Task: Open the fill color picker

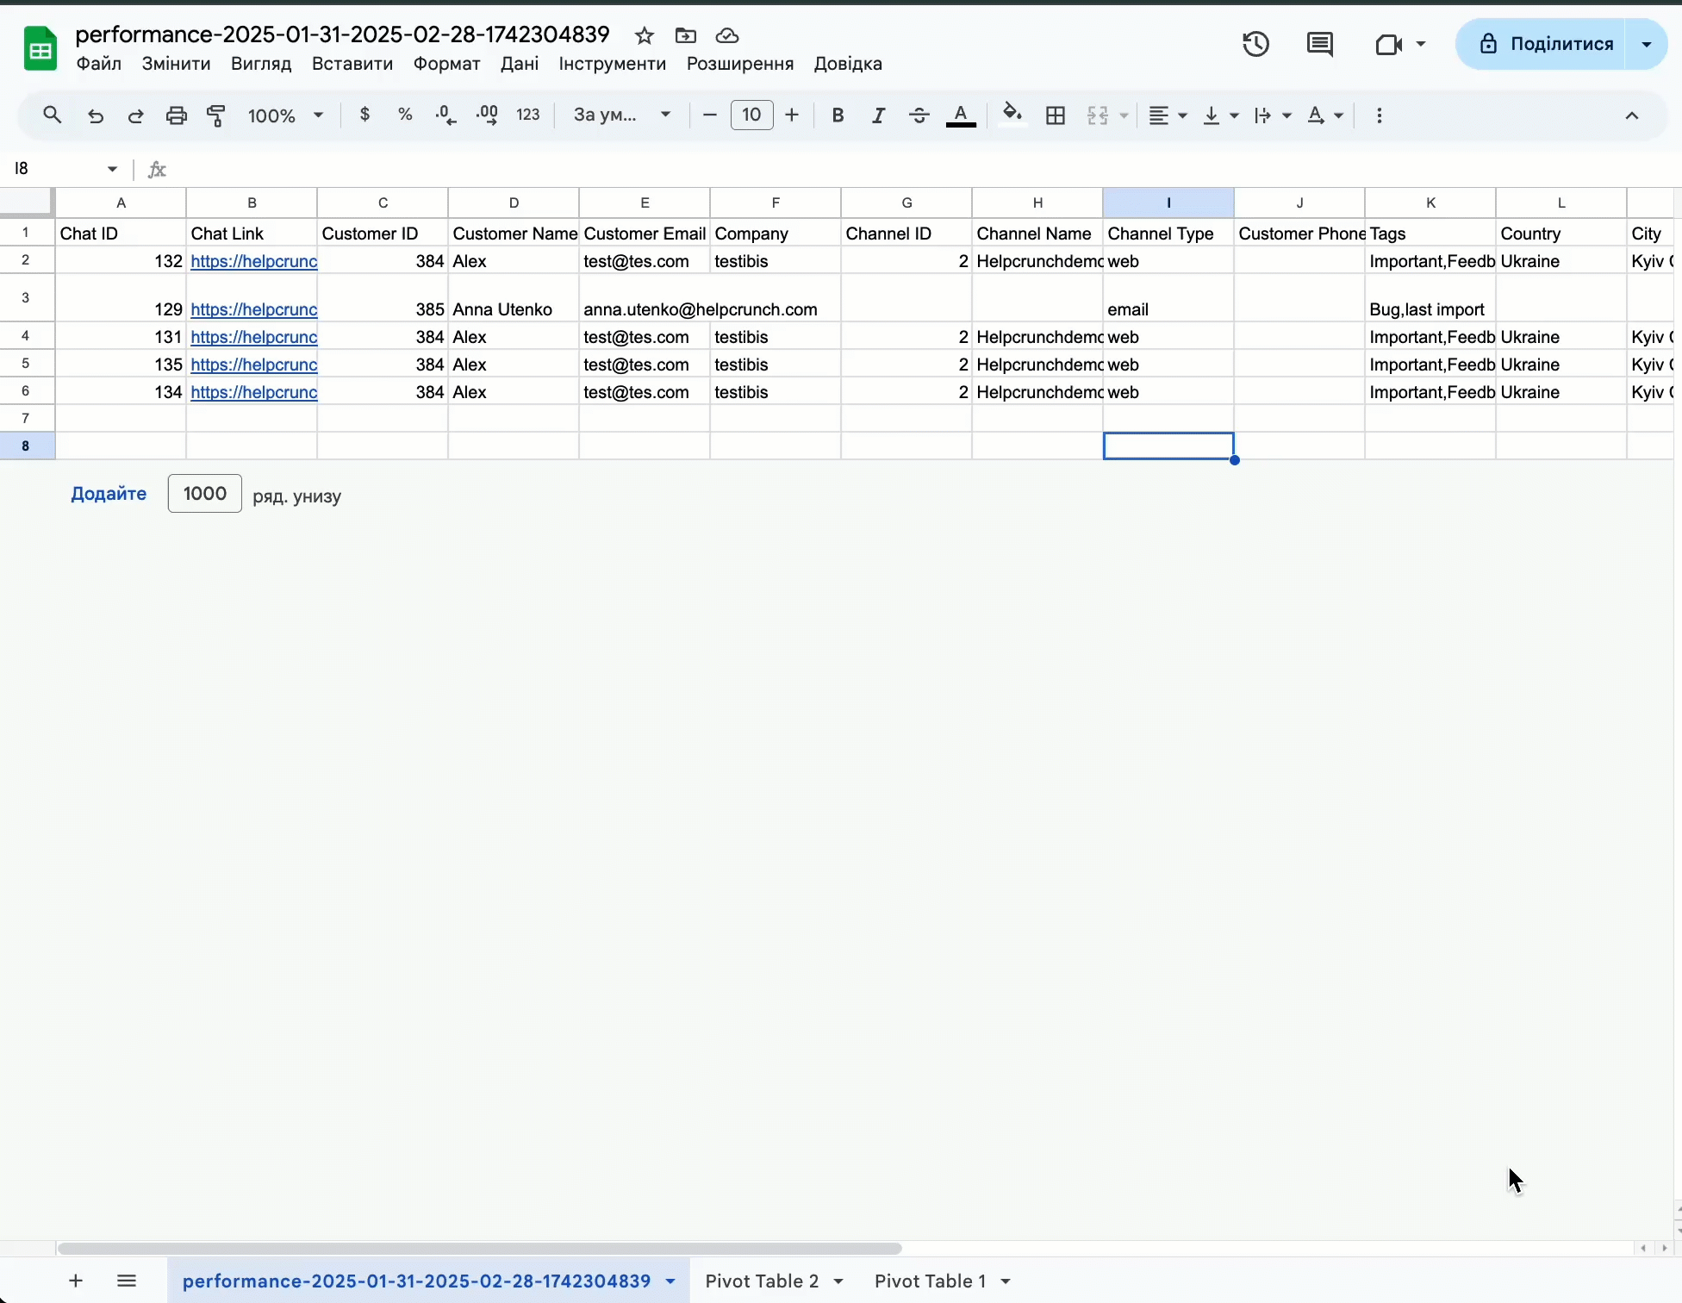Action: pyautogui.click(x=1012, y=115)
